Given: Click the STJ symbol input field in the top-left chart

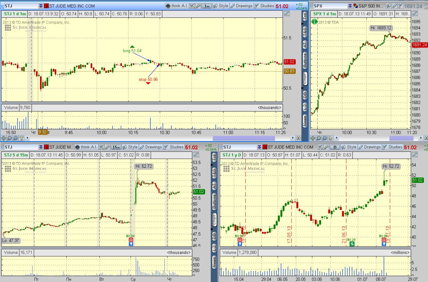Looking at the screenshot, I should 21,6.
